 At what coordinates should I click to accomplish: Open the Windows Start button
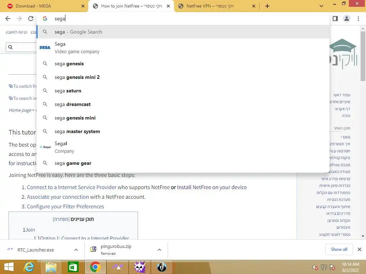(9, 267)
